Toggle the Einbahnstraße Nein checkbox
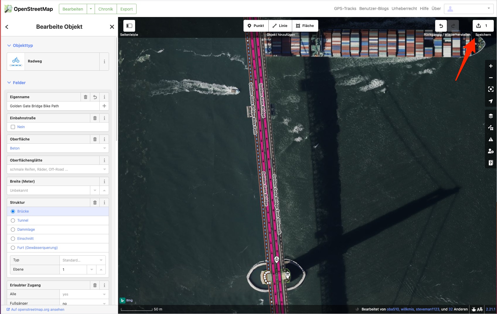Viewport: 497px width, 314px height. (x=13, y=127)
